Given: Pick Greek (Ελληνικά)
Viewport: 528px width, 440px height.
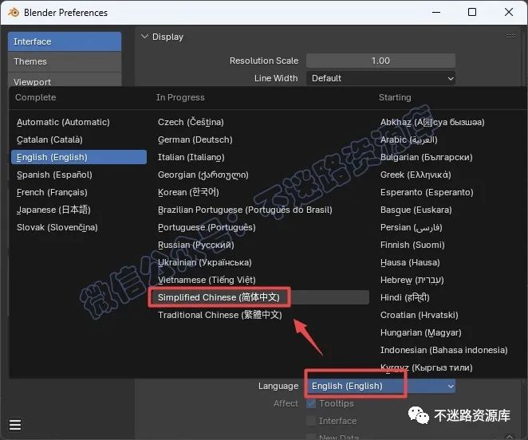Looking at the screenshot, I should pyautogui.click(x=450, y=175).
